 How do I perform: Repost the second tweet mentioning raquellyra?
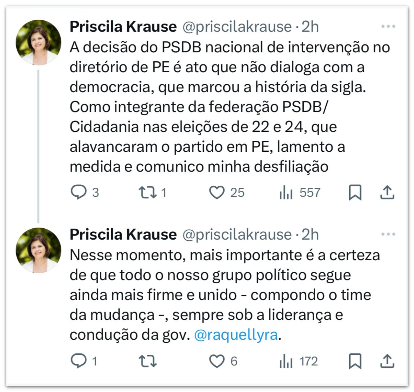(x=148, y=361)
